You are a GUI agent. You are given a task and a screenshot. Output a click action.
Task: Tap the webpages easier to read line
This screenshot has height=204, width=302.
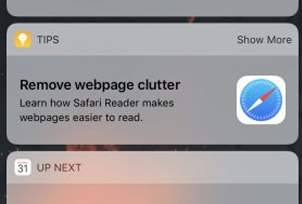81,118
